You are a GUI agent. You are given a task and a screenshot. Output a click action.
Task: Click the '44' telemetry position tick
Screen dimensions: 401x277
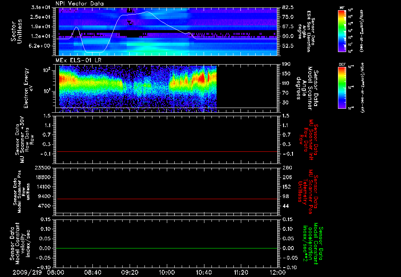click(285, 206)
